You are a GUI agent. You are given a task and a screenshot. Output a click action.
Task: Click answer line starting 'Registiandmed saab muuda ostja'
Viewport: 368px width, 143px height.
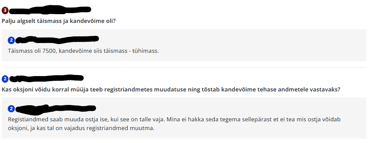point(174,119)
